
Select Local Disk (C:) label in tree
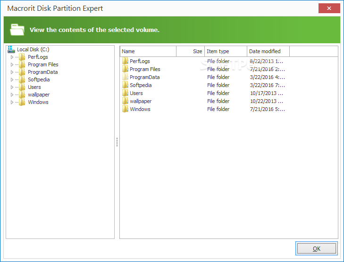point(33,49)
